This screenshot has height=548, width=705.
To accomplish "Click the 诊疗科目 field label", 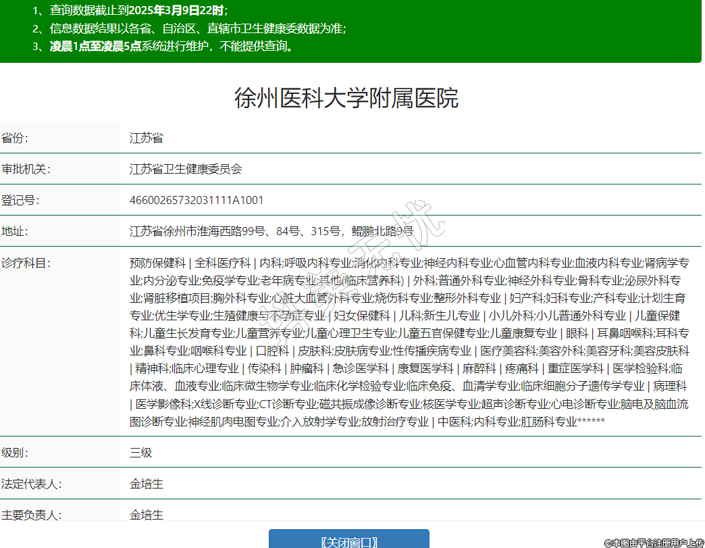I will (x=24, y=263).
